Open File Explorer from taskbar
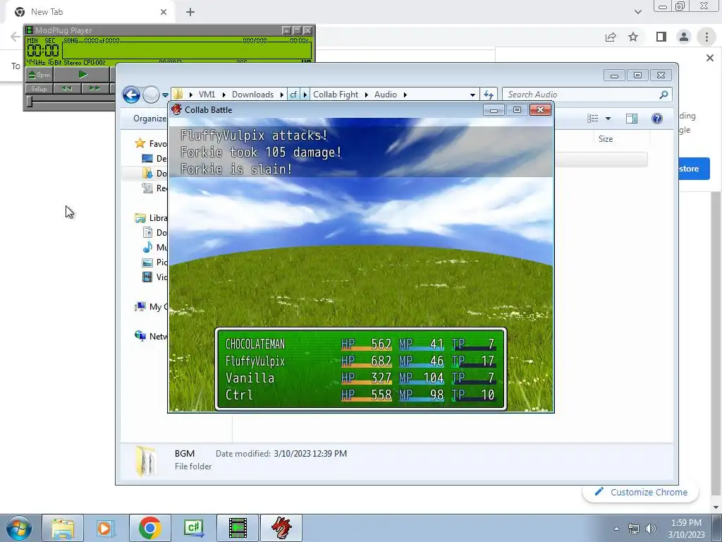This screenshot has width=722, height=542. pyautogui.click(x=63, y=528)
